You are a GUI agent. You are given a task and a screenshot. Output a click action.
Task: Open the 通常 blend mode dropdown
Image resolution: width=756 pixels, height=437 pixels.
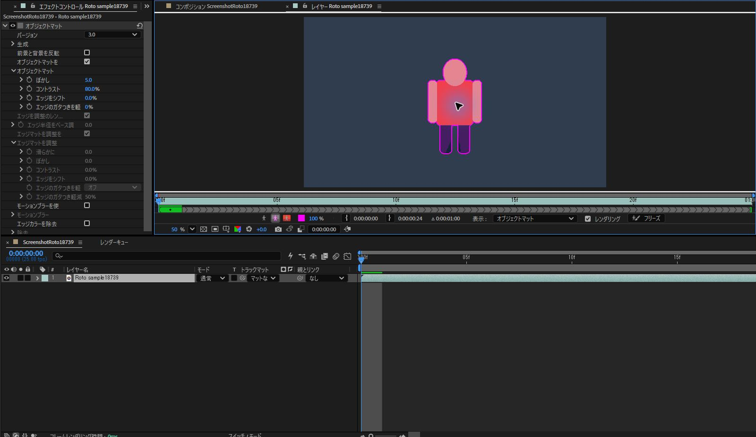pyautogui.click(x=212, y=278)
